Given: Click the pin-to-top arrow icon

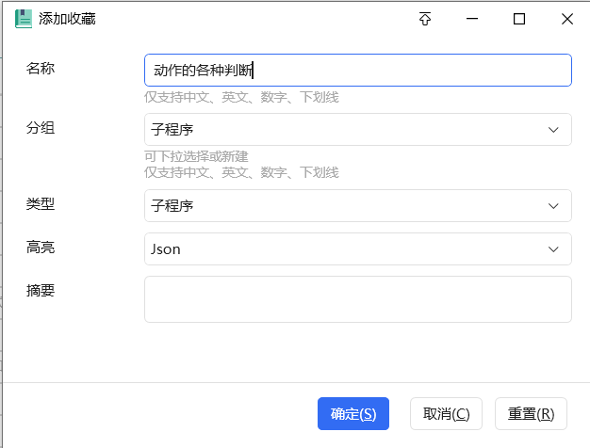Looking at the screenshot, I should (425, 19).
